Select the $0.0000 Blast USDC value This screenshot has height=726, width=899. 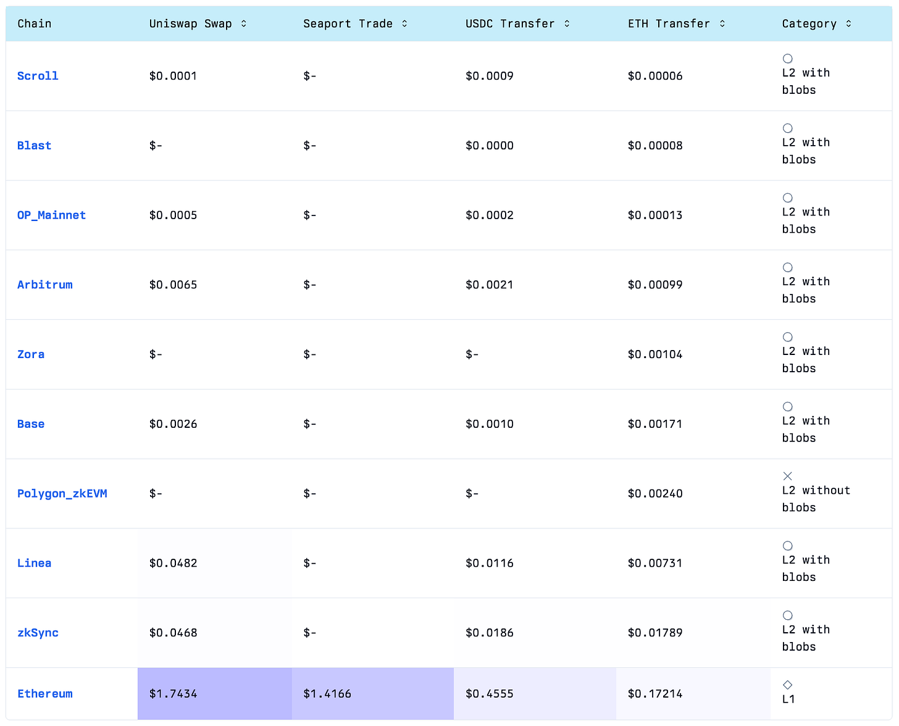click(490, 146)
